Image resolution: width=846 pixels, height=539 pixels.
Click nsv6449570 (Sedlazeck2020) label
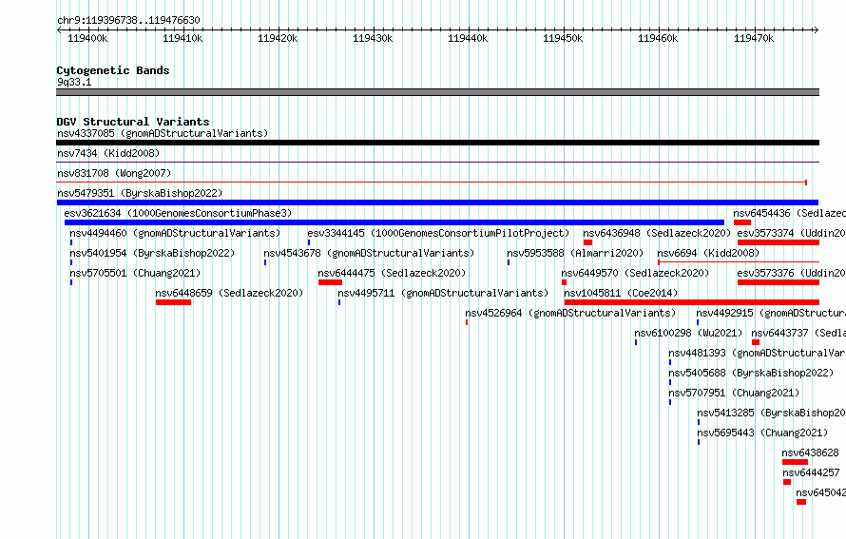click(635, 273)
